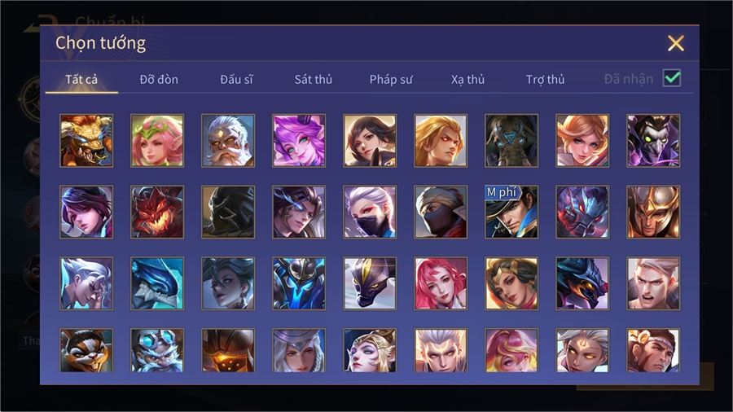Toggle the 'Đã nhận' checkbox
Viewport: 733px width, 412px height.
[672, 78]
